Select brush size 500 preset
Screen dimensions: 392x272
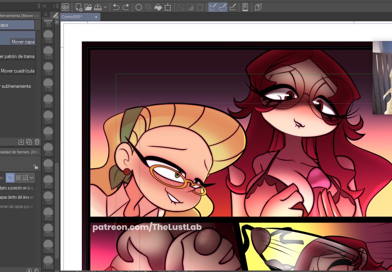coord(48,166)
